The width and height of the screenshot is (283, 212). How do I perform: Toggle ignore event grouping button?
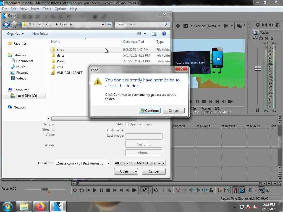point(268,190)
